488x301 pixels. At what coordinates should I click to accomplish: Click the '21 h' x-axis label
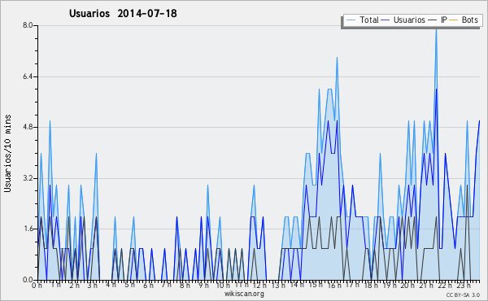[426, 285]
